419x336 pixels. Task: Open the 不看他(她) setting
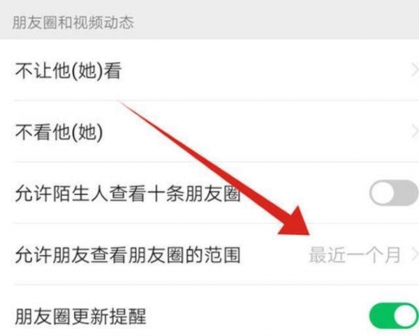(x=209, y=132)
